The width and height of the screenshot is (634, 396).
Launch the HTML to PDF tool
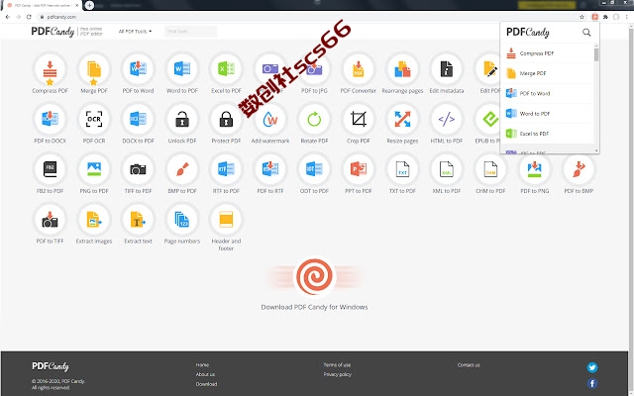tap(447, 124)
